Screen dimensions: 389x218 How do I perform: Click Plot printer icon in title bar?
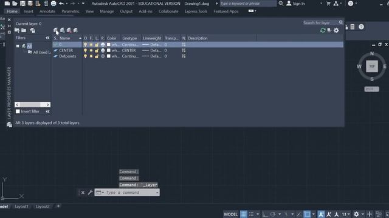click(x=53, y=4)
